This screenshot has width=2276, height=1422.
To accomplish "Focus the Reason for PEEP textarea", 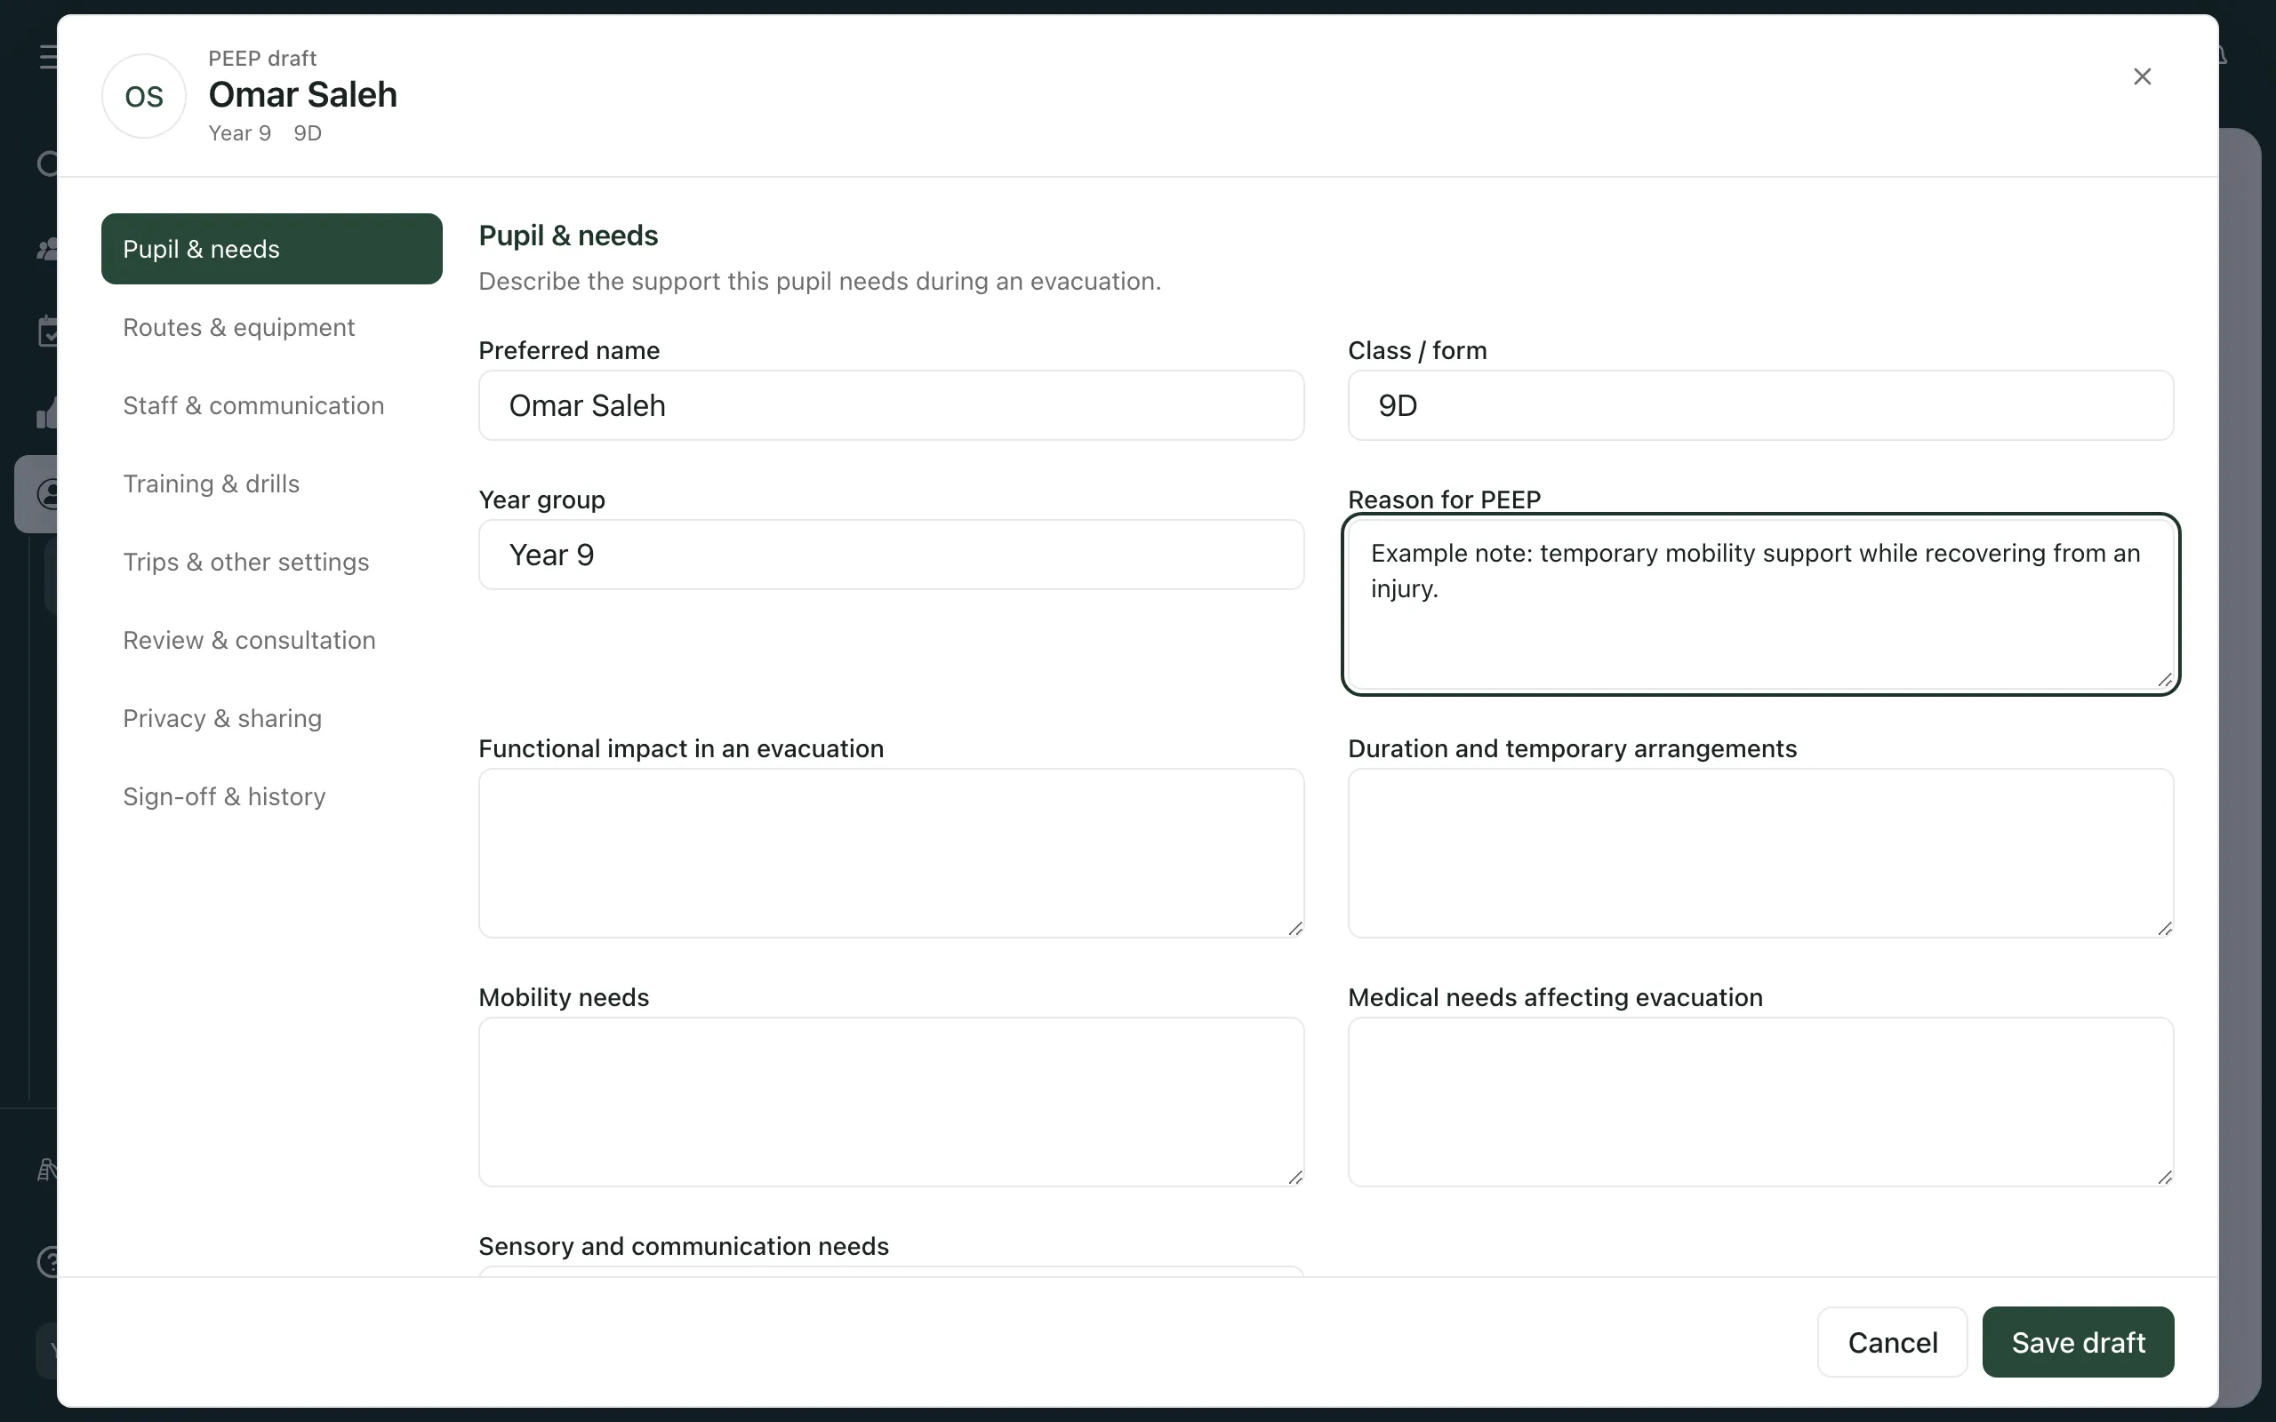I will (1759, 603).
